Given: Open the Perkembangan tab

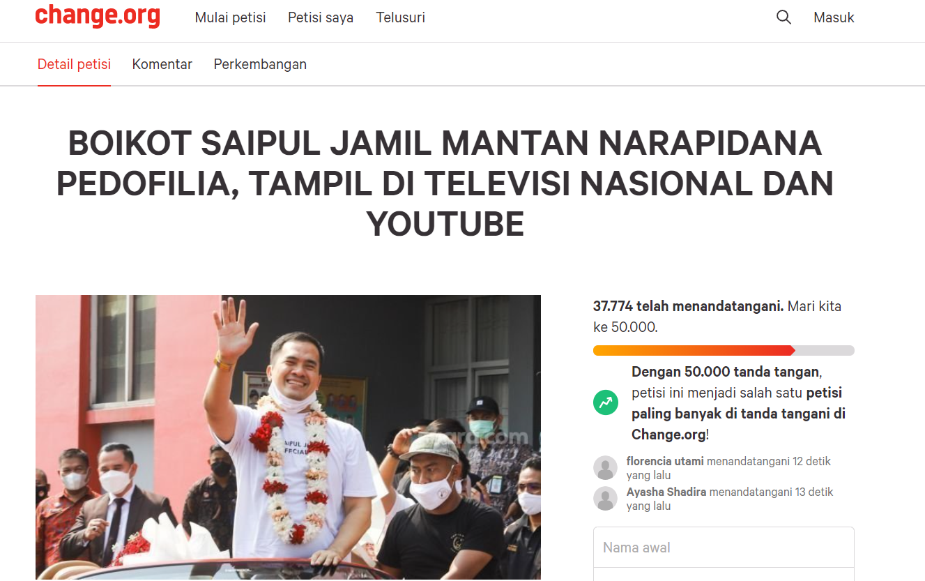Looking at the screenshot, I should 260,64.
